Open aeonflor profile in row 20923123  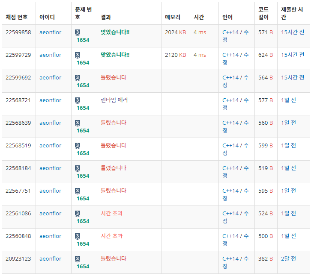pyautogui.click(x=51, y=259)
